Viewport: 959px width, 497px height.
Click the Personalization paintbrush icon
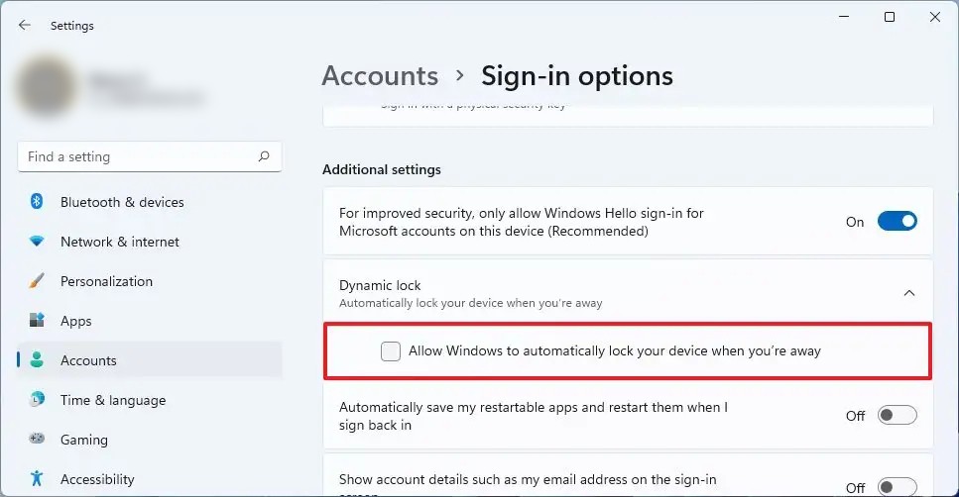[x=37, y=281]
